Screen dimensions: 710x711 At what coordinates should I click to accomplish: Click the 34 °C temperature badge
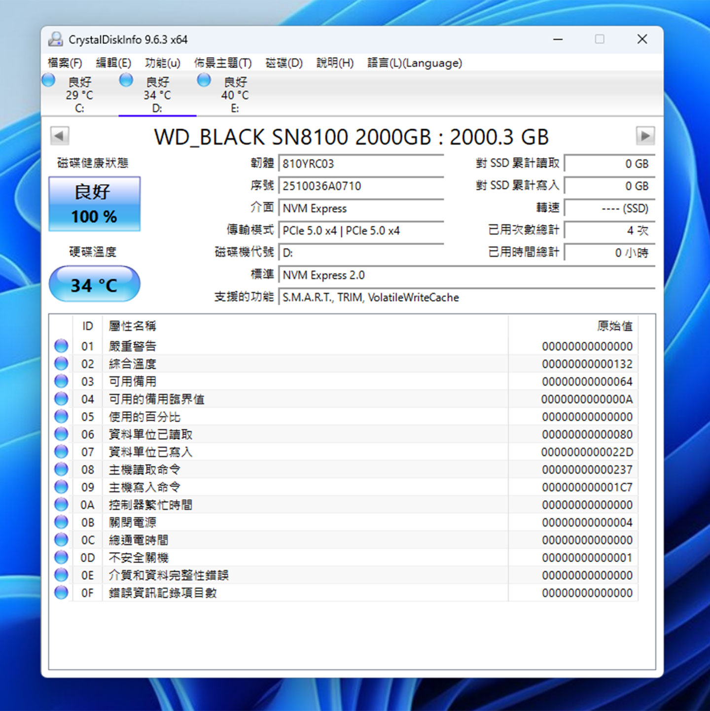(94, 284)
